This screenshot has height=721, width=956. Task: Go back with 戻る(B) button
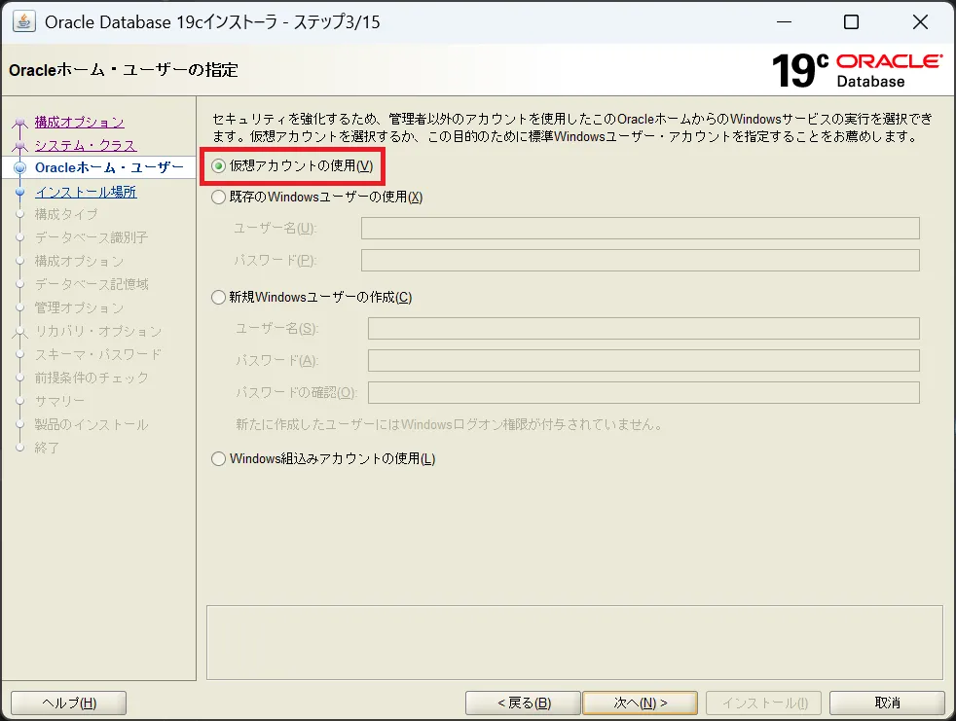click(x=523, y=703)
